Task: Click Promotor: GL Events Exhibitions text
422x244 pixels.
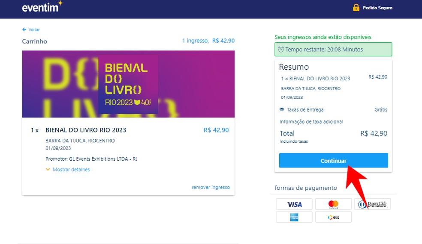Action: click(x=91, y=159)
